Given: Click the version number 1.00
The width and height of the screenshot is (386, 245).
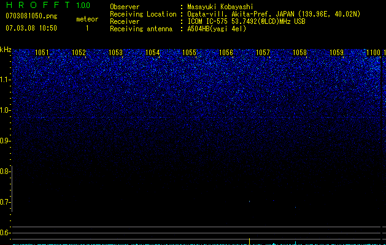Looking at the screenshot, I should coord(83,6).
